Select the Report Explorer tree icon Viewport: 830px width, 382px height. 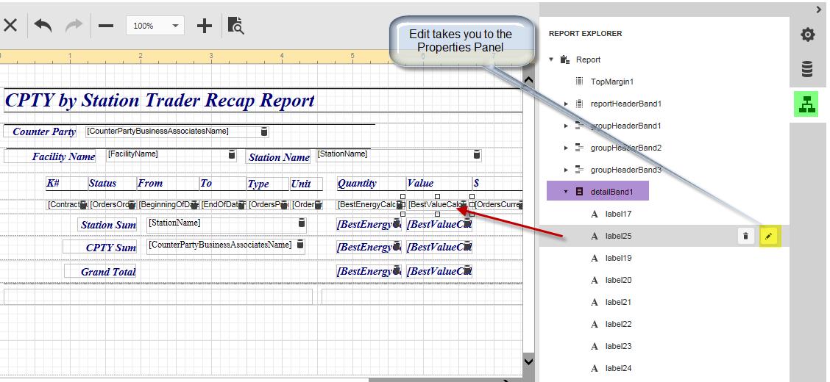807,104
